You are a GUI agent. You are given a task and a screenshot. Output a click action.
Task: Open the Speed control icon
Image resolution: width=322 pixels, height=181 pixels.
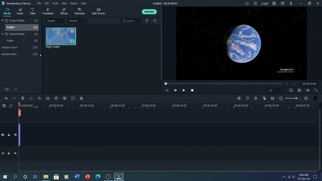click(x=48, y=99)
